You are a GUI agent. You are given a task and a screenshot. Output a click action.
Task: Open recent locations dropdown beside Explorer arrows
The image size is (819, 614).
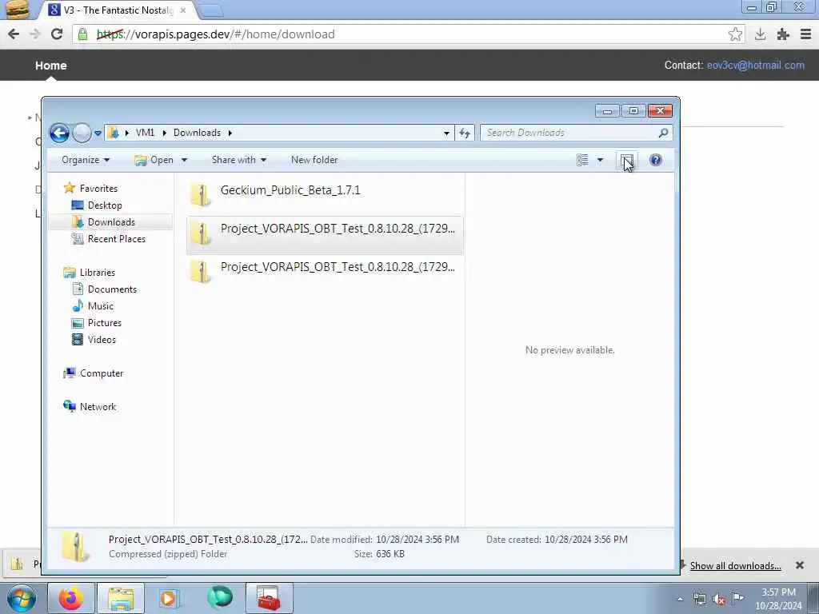[x=98, y=134]
